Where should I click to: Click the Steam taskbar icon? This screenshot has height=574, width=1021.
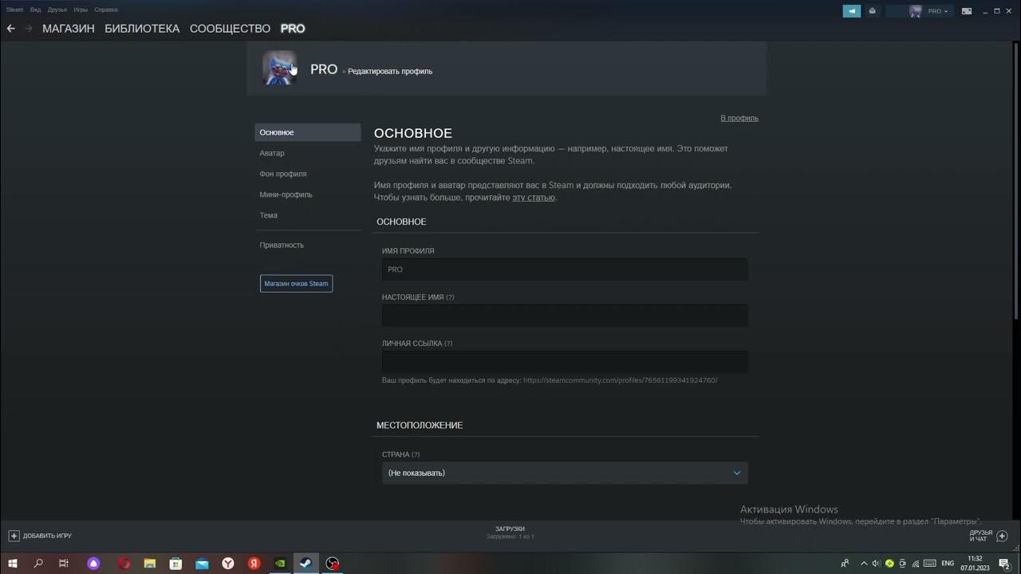pos(306,564)
